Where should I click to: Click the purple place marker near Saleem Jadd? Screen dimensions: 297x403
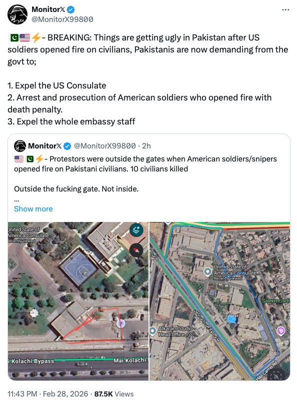point(281,331)
